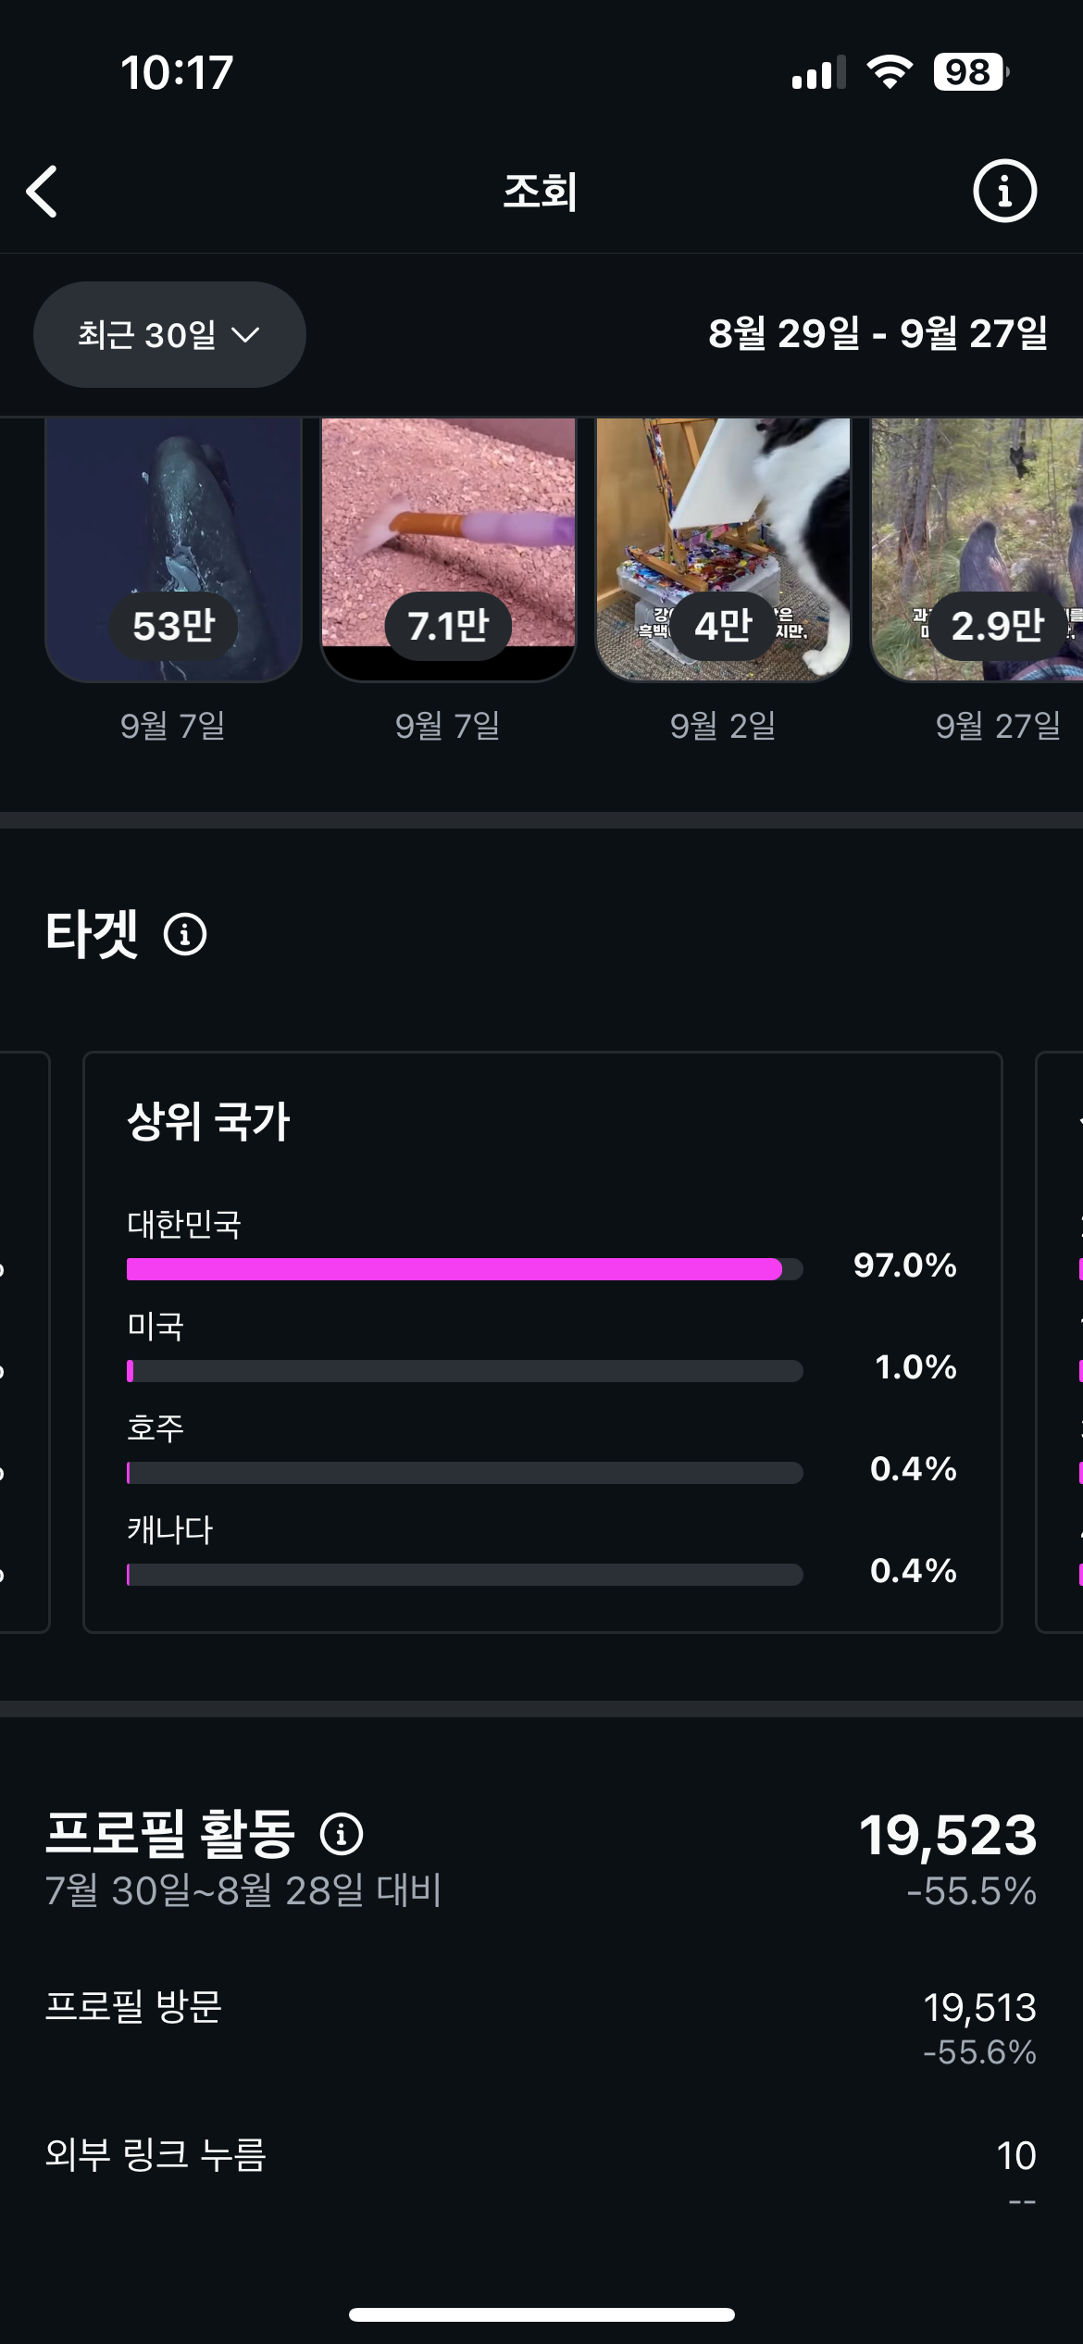Open the info icon beside 조회 title
This screenshot has width=1083, height=2344.
click(1004, 192)
